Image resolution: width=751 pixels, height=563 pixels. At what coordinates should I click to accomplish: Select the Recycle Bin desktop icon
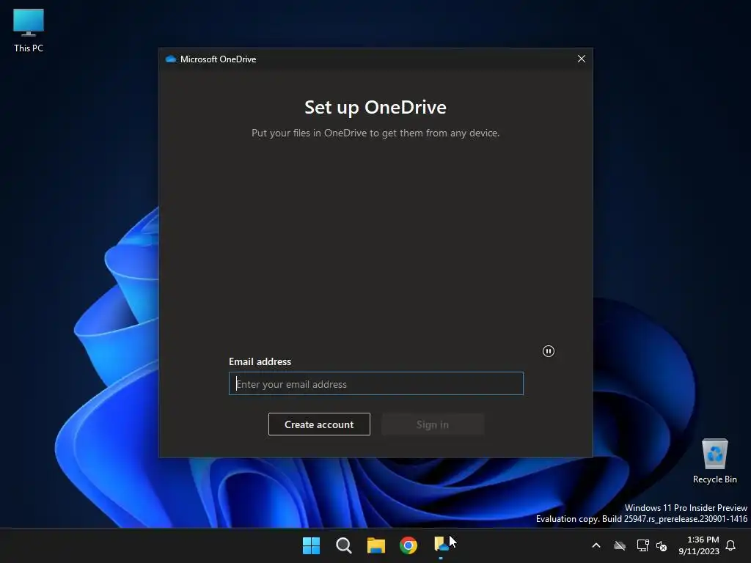click(x=714, y=461)
